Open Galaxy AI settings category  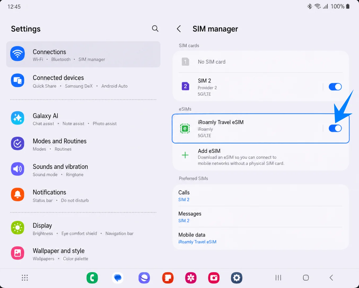[x=83, y=119]
